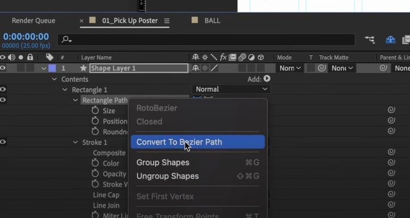
Task: Switch to the Render Queue tab
Action: pyautogui.click(x=33, y=21)
